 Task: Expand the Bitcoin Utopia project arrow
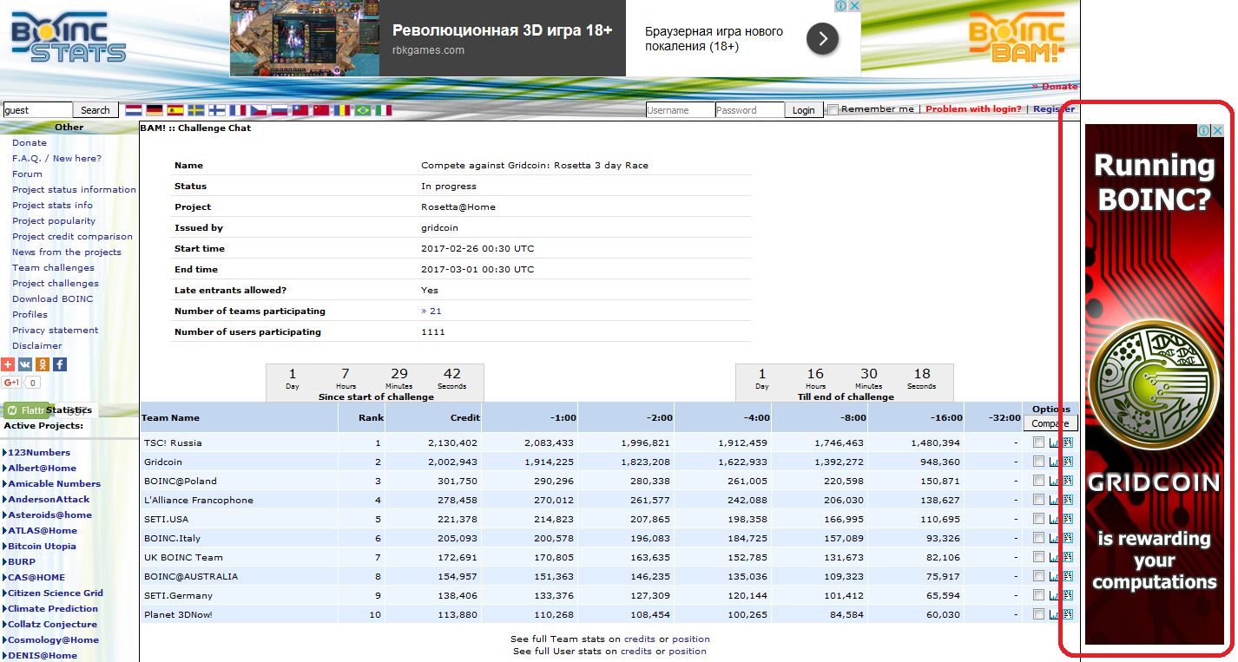click(4, 547)
